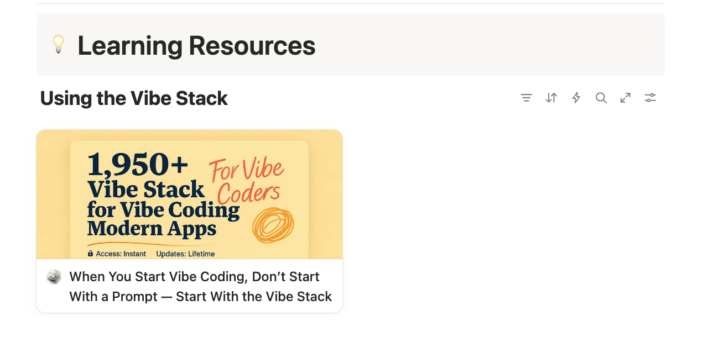The width and height of the screenshot is (708, 337).
Task: Open the Using the Vibe Stack view title
Action: [x=134, y=98]
